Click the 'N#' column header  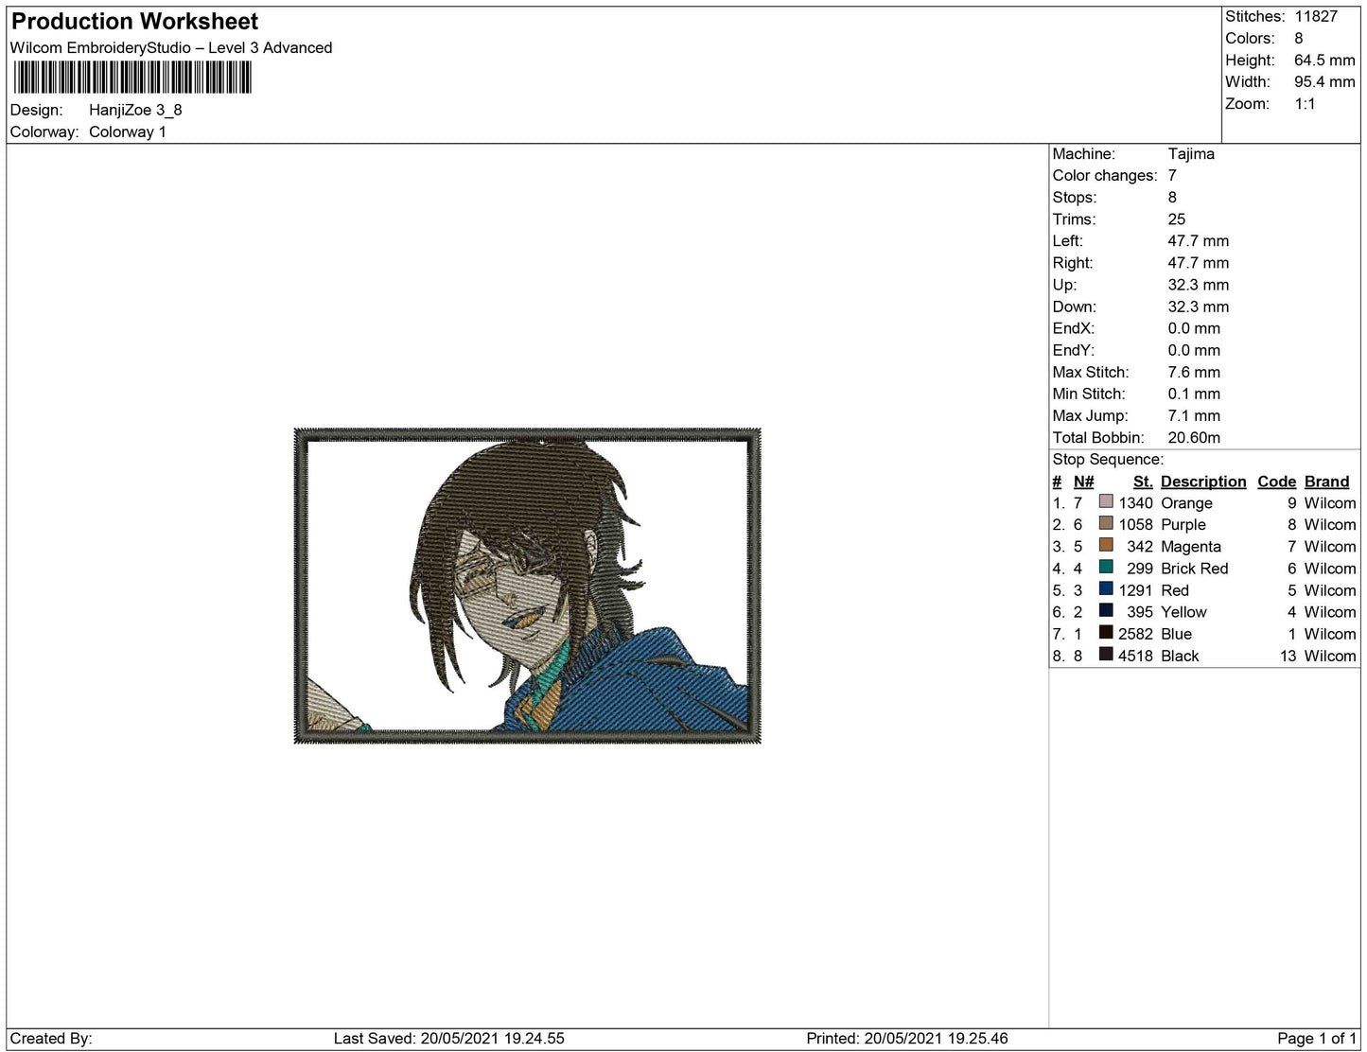click(x=1083, y=482)
